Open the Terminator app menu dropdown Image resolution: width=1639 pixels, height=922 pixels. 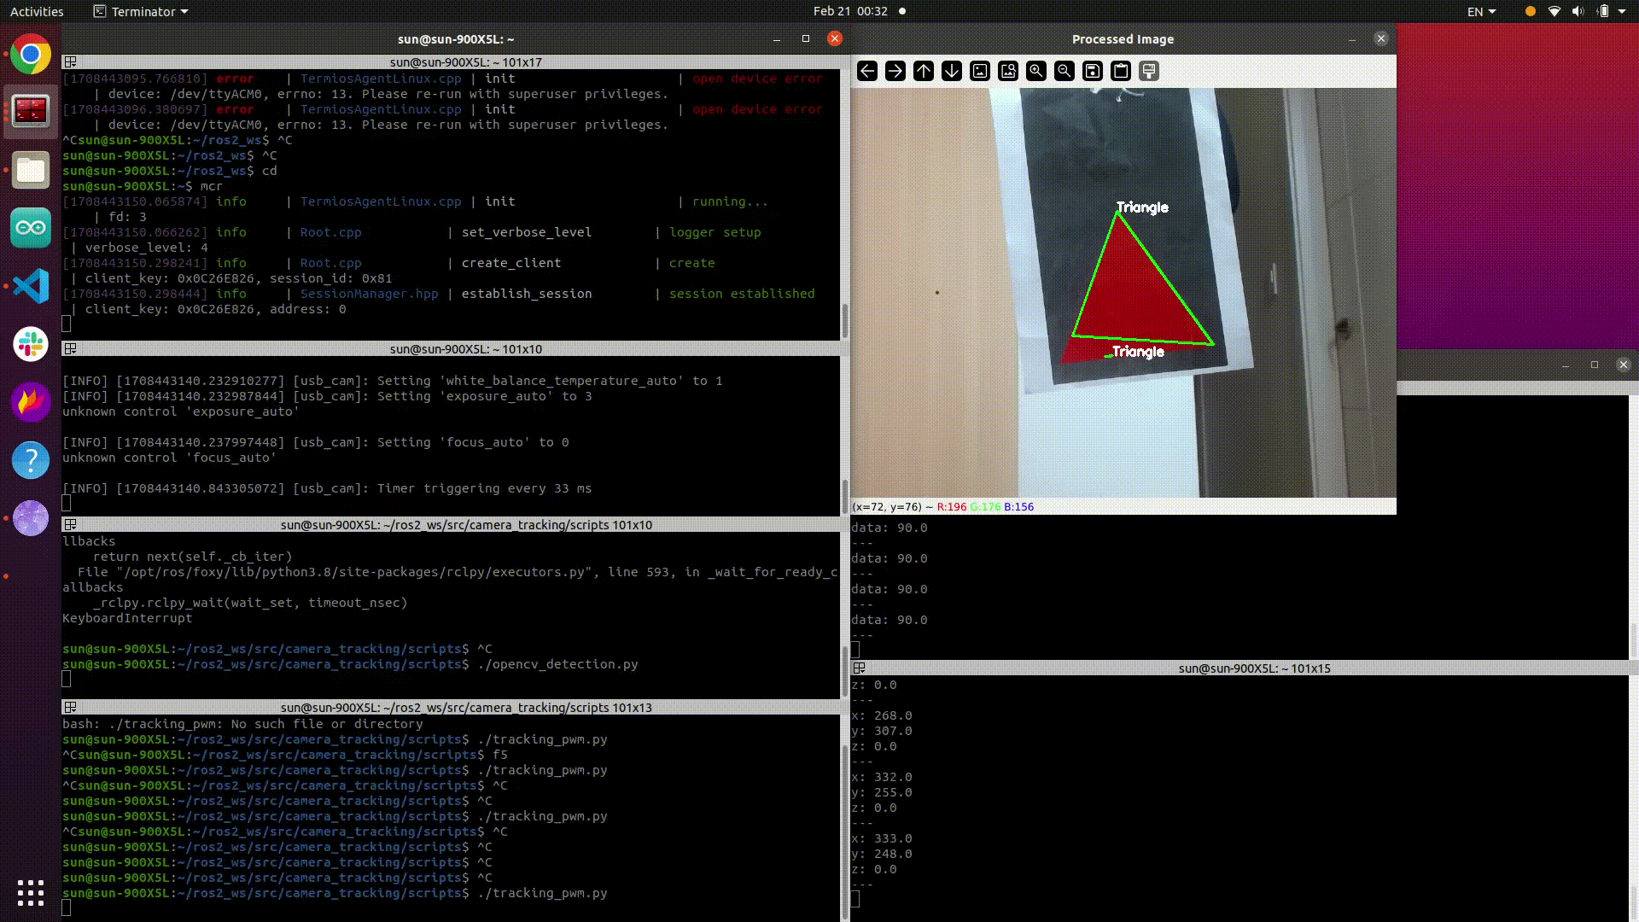point(141,11)
